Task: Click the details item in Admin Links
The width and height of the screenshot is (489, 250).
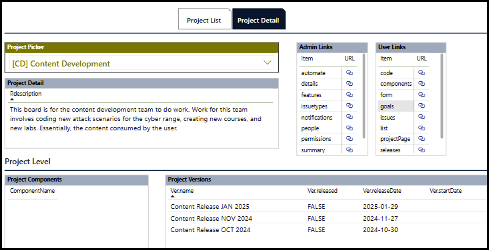Action: pyautogui.click(x=310, y=84)
